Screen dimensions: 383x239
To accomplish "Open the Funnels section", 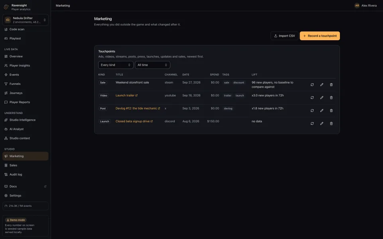I will pyautogui.click(x=26, y=84).
